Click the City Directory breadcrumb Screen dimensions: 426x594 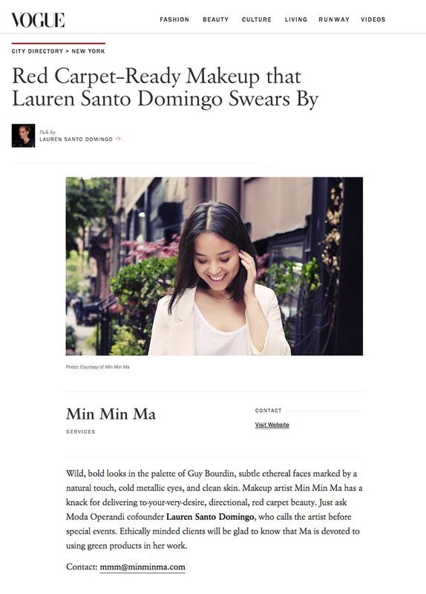(37, 51)
